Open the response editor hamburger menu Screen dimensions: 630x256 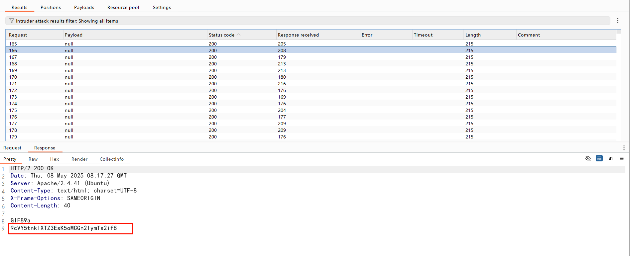click(x=621, y=158)
